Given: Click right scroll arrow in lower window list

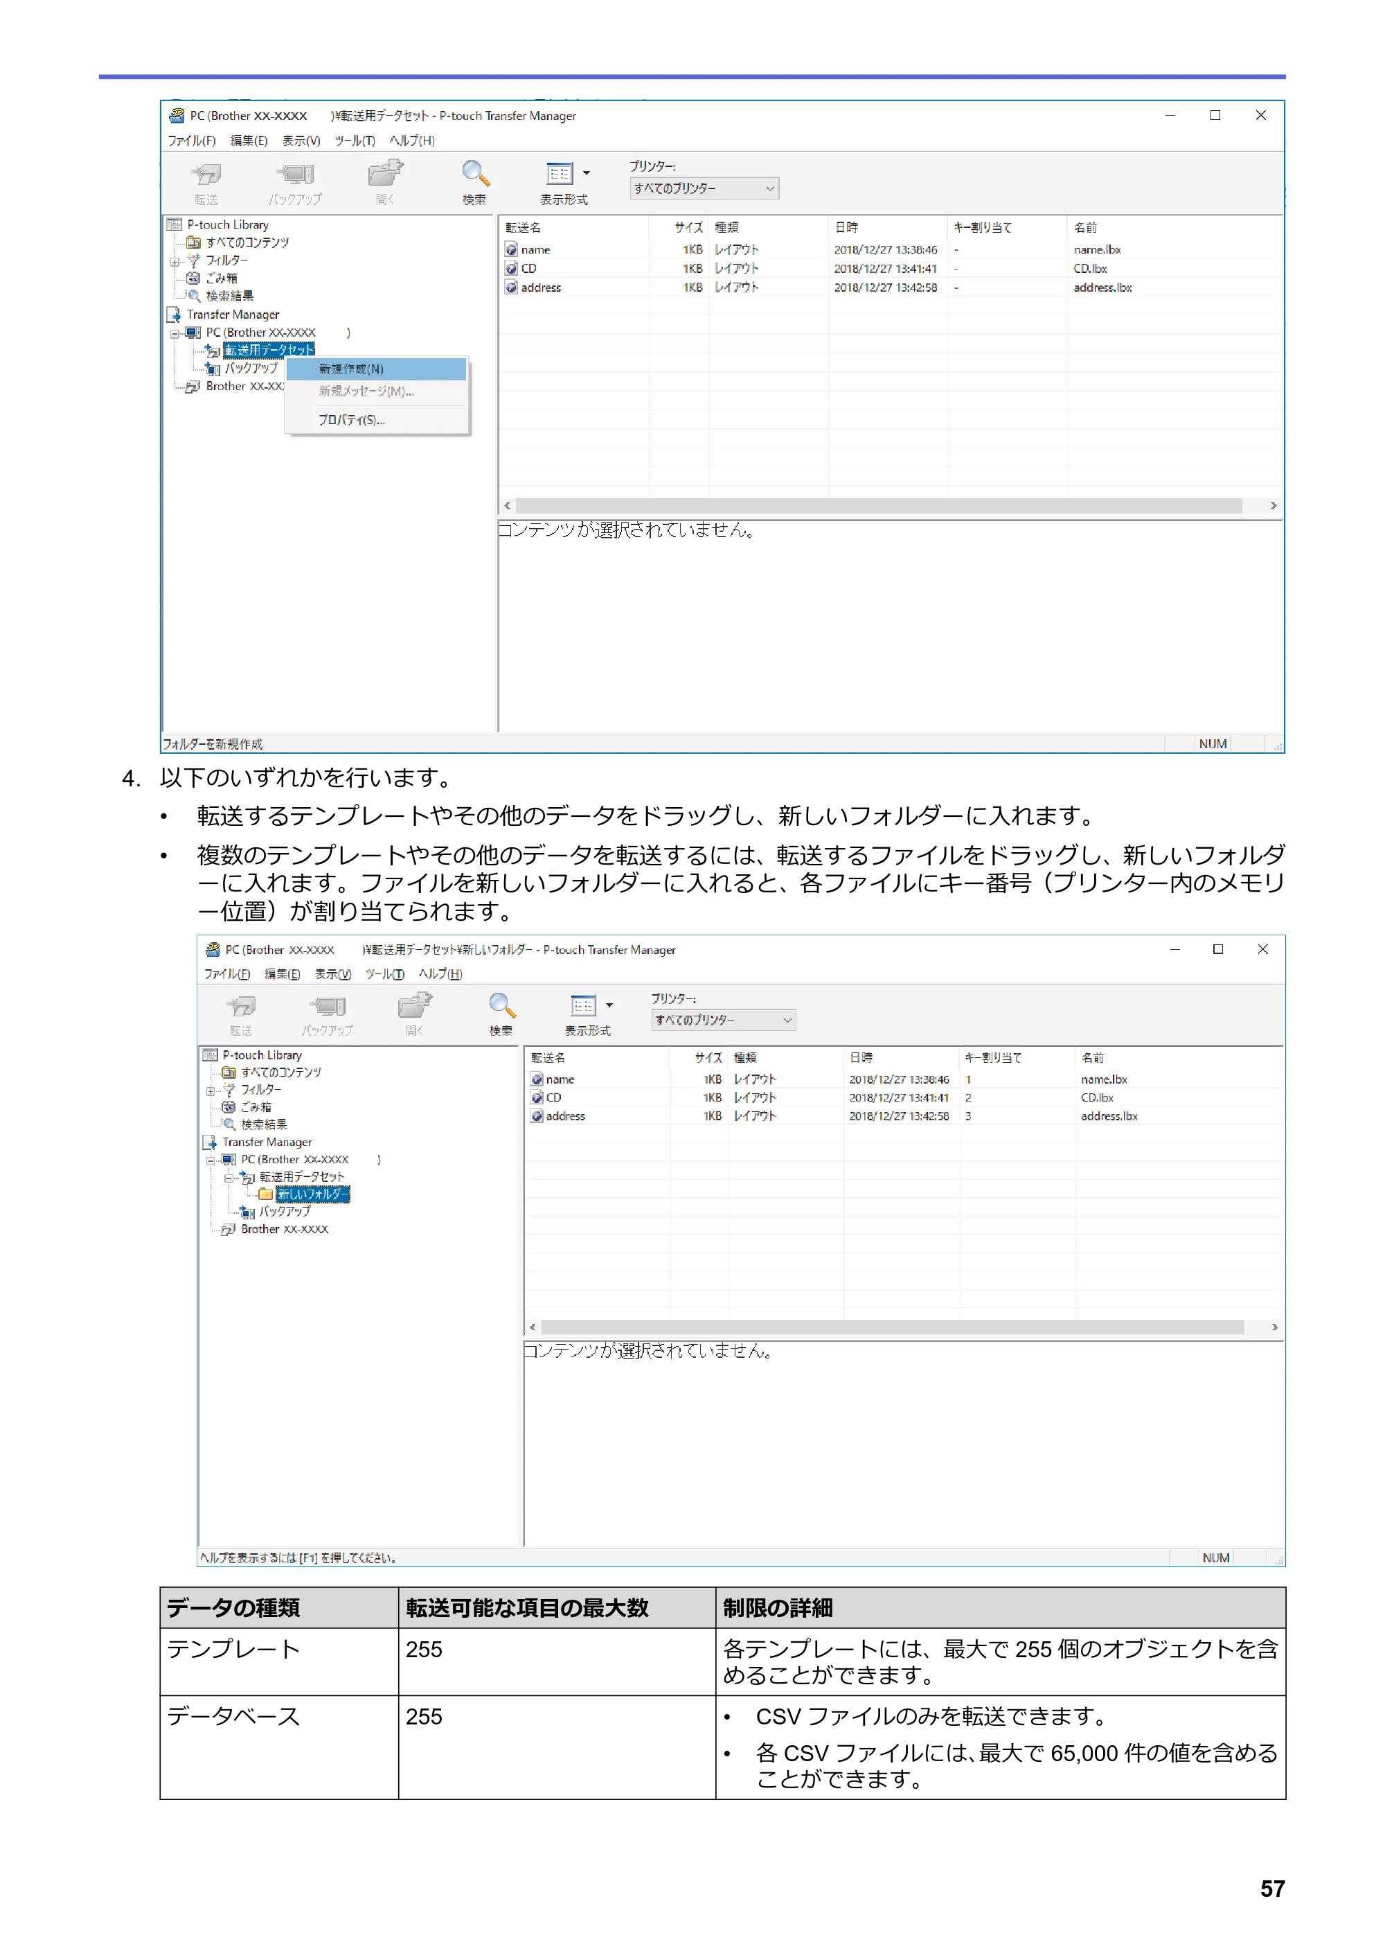Looking at the screenshot, I should click(1275, 1327).
